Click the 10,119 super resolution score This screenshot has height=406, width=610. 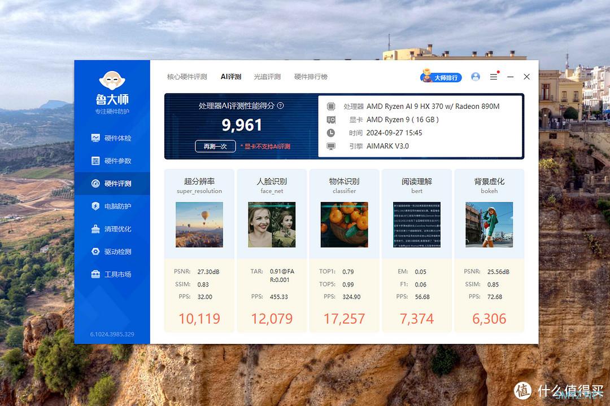point(199,319)
